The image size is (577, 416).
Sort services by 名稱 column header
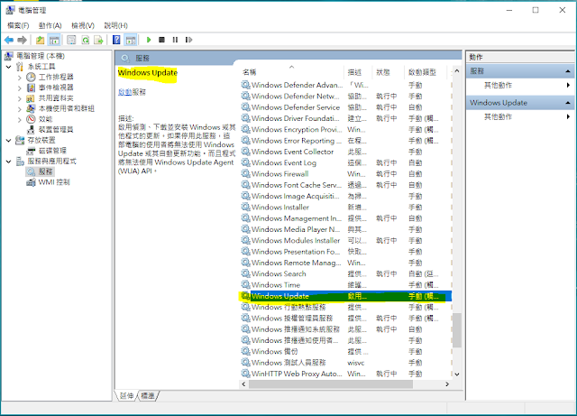292,72
